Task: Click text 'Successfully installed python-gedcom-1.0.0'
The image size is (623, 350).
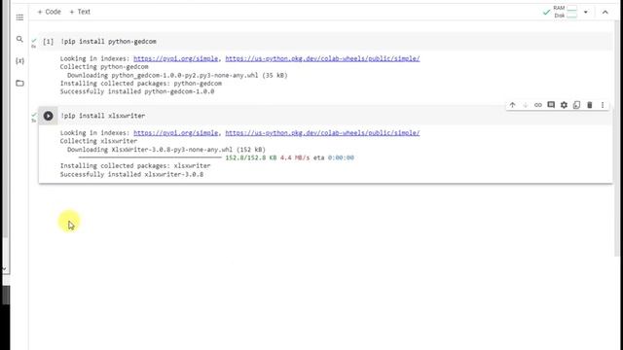Action: pos(137,91)
